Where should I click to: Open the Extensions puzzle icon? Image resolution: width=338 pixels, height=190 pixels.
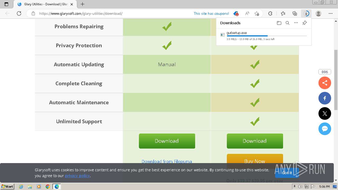point(270,13)
